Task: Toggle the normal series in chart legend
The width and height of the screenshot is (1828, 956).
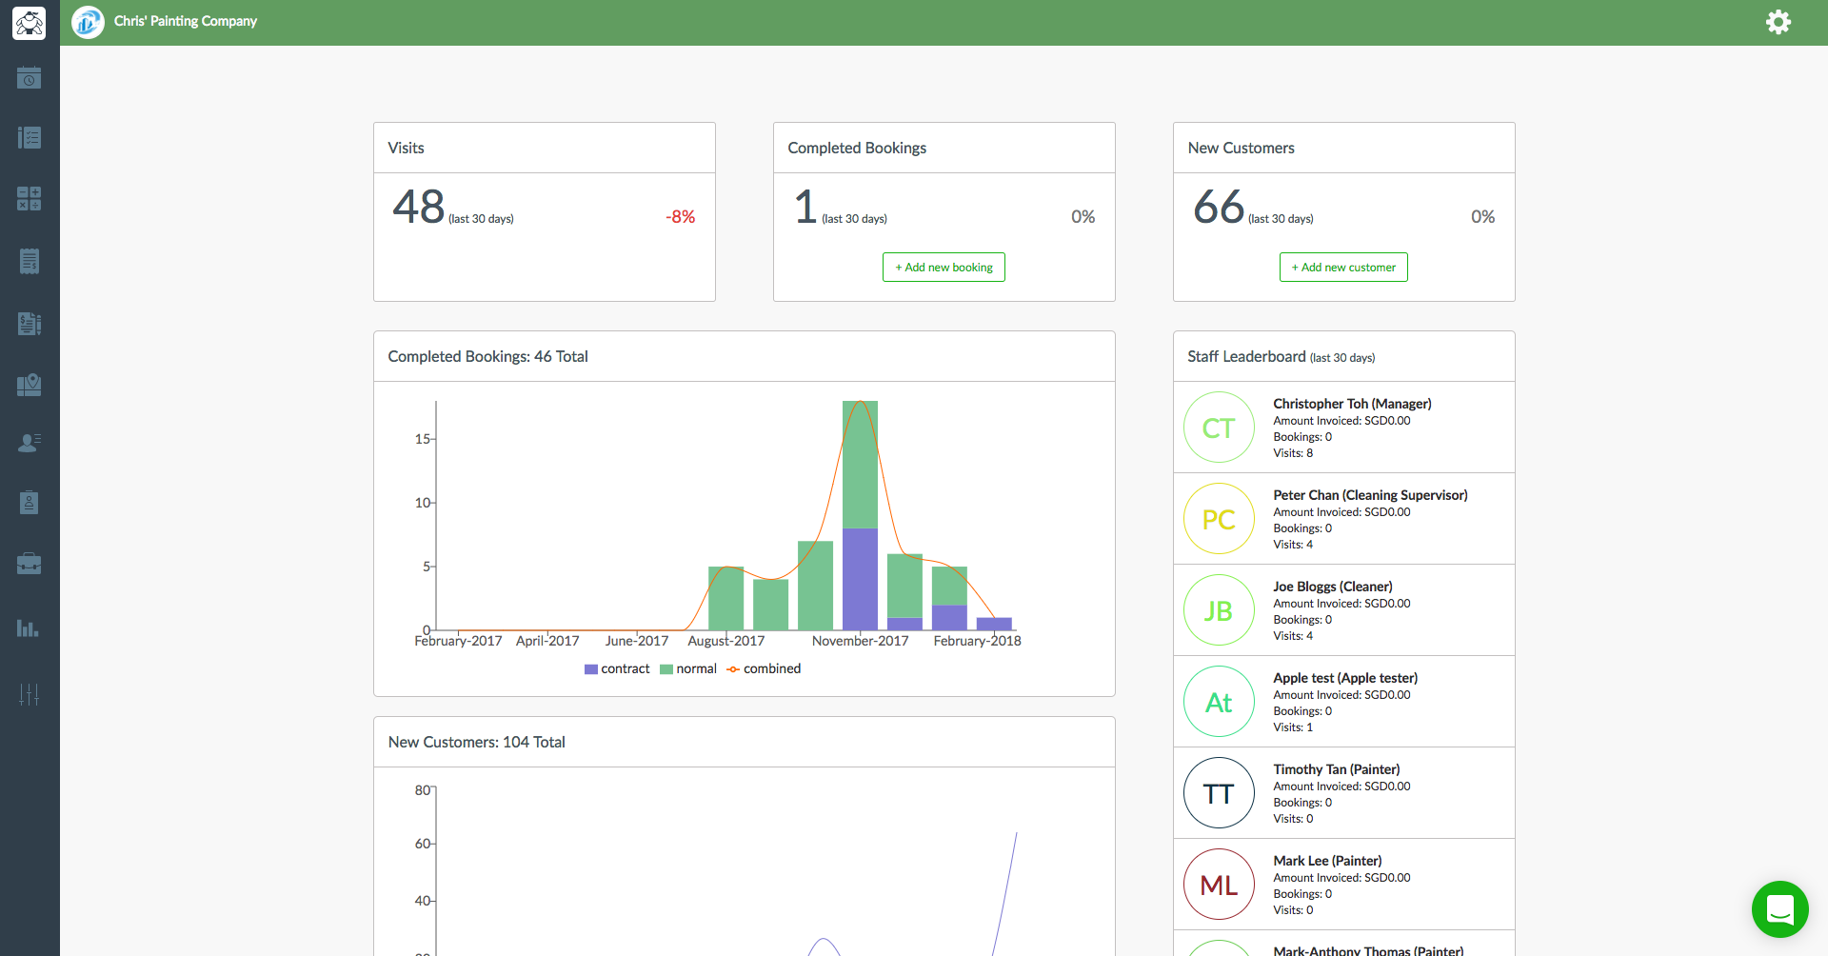Action: click(x=688, y=669)
